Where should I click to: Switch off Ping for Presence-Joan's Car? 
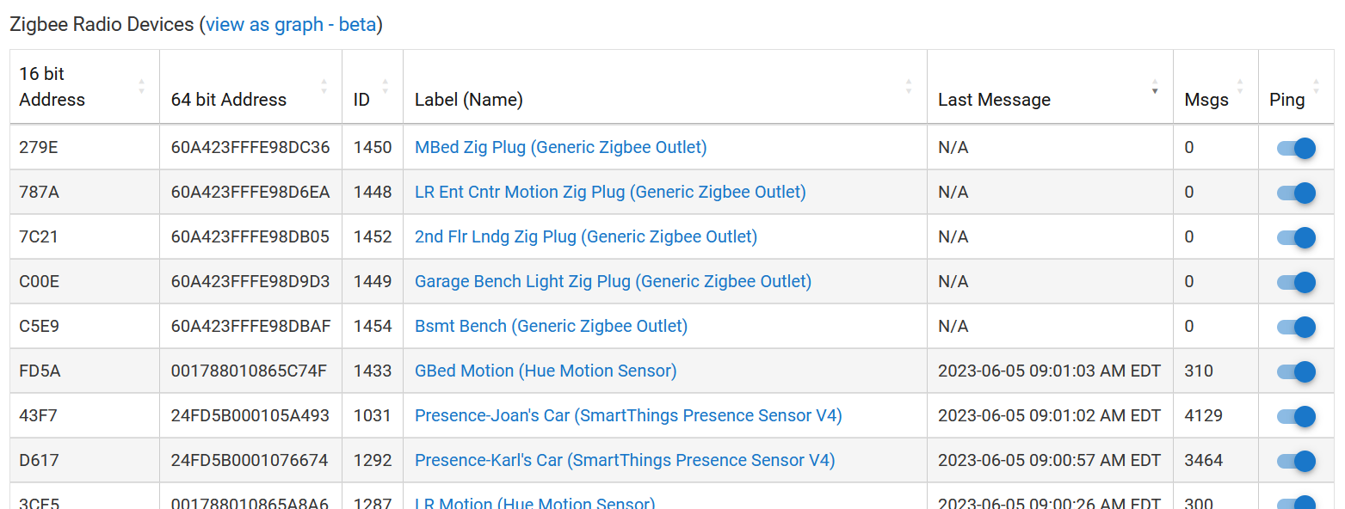(x=1296, y=415)
